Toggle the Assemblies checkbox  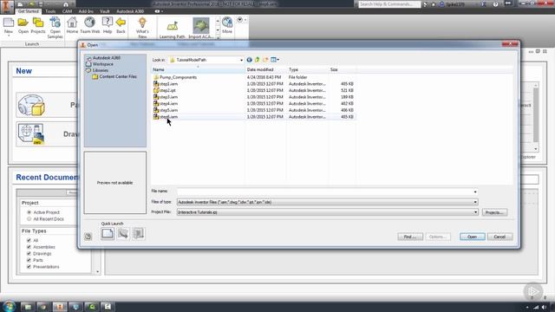point(29,247)
